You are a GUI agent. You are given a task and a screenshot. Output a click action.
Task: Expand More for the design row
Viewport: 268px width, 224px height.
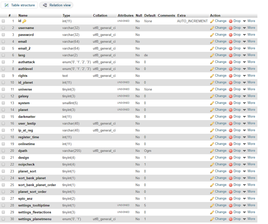[x=249, y=158]
